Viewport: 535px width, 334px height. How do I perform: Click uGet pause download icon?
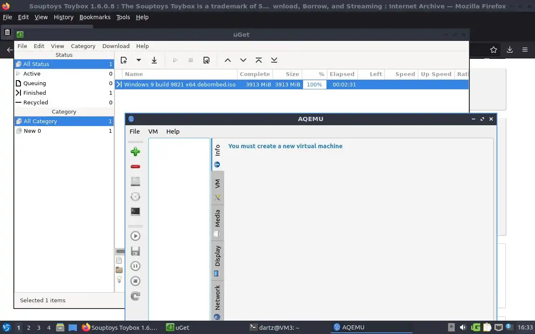191,60
